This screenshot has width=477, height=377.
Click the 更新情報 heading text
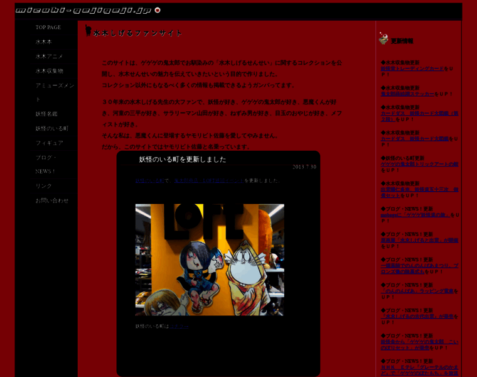pyautogui.click(x=402, y=41)
